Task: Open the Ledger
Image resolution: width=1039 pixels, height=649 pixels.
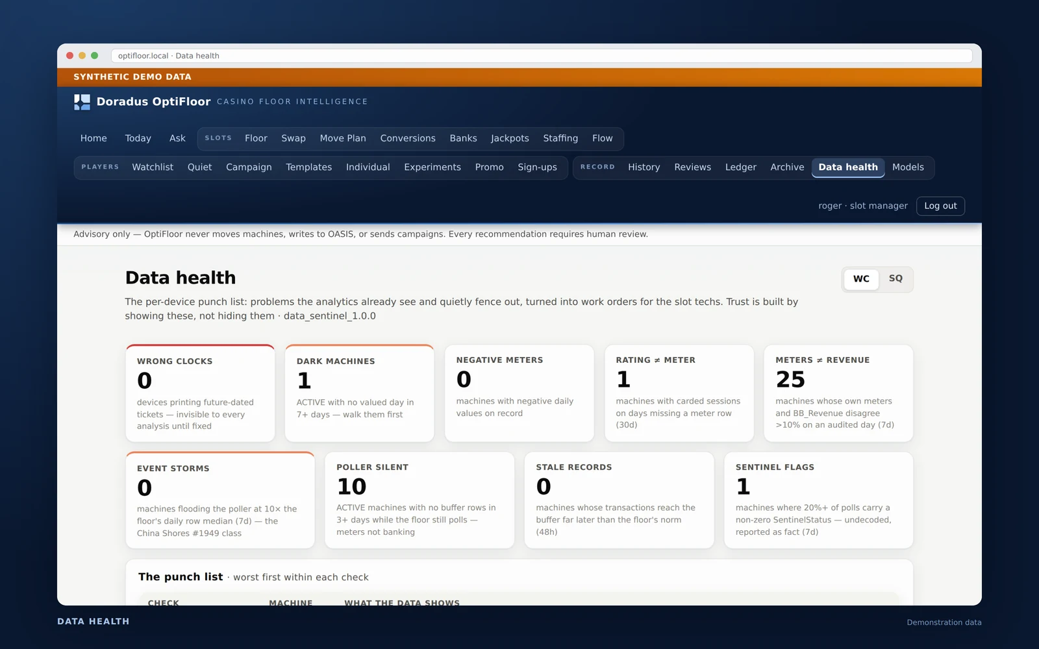Action: 740,167
